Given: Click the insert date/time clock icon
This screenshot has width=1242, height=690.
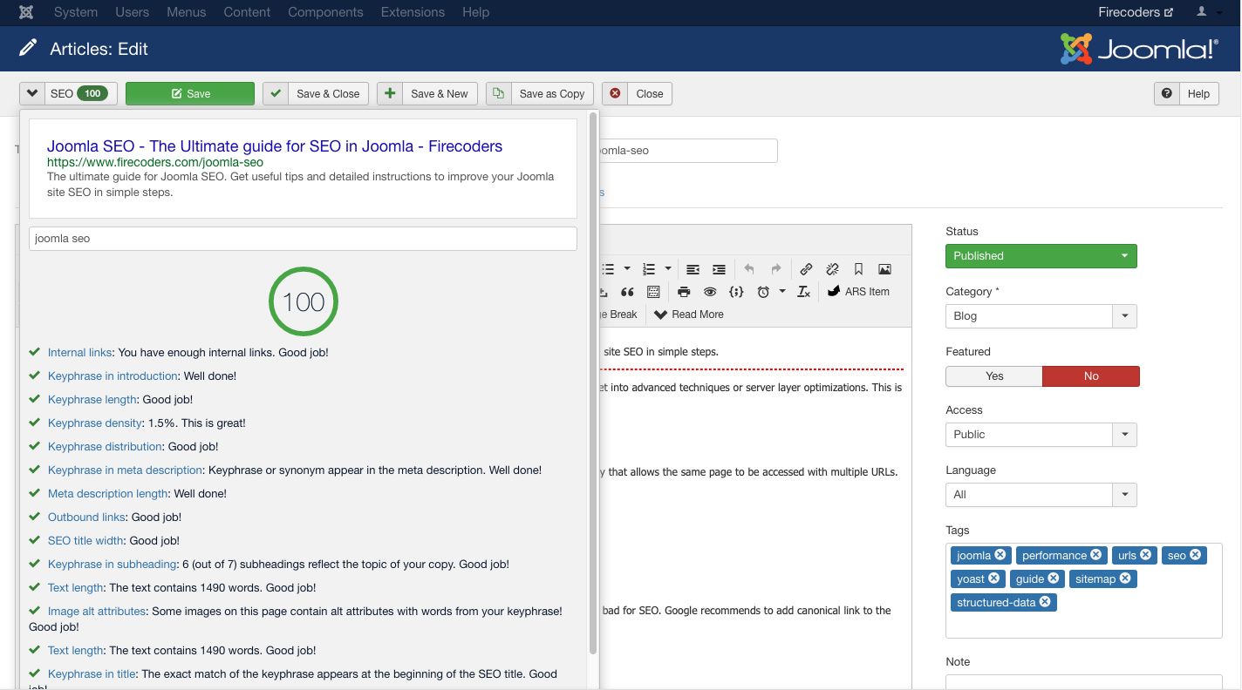Looking at the screenshot, I should point(763,292).
